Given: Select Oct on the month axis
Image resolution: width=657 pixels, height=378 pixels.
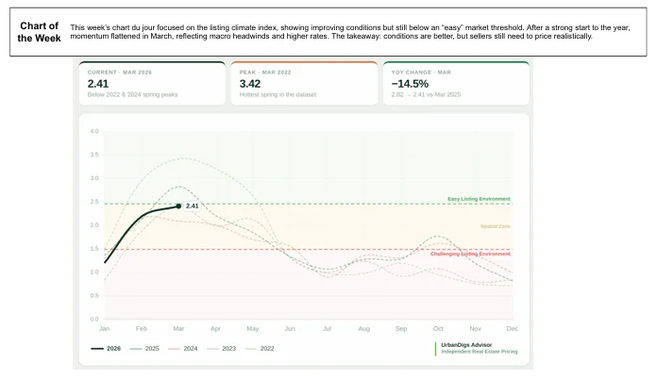Looking at the screenshot, I should [438, 328].
